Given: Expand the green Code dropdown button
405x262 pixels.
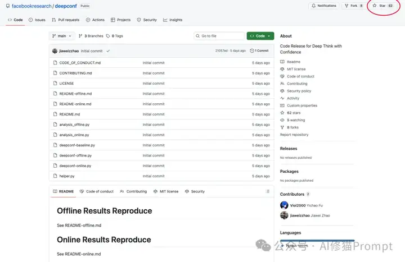Looking at the screenshot, I should pos(260,36).
